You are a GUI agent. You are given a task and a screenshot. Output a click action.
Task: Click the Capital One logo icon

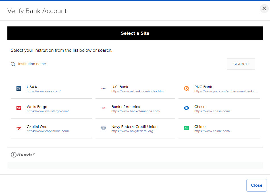pos(19,128)
